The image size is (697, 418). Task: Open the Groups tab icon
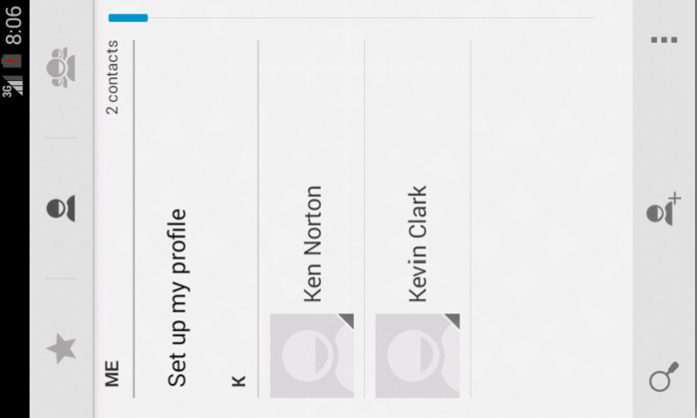pos(61,68)
